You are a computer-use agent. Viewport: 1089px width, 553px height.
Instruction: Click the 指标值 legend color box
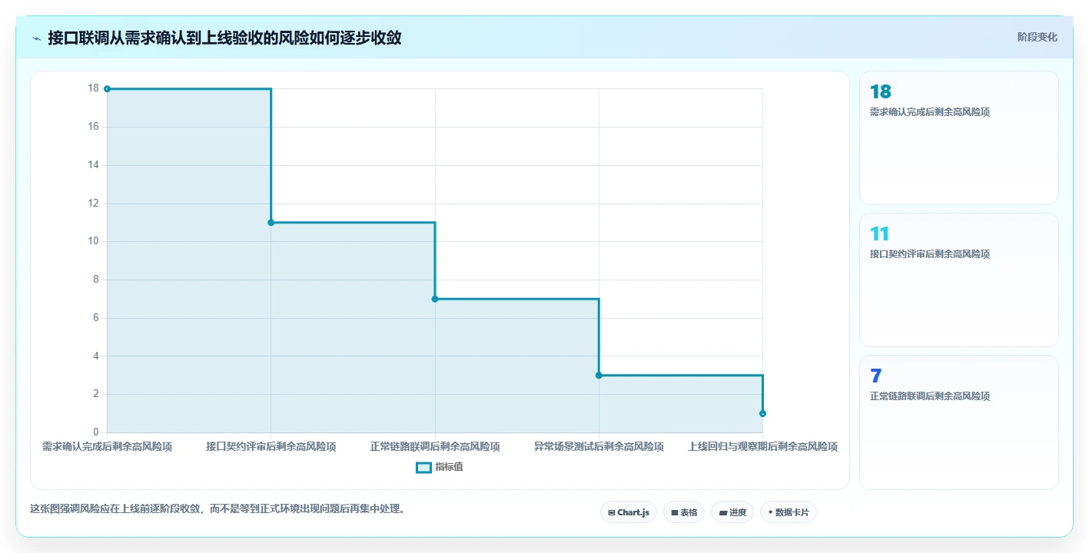click(423, 467)
